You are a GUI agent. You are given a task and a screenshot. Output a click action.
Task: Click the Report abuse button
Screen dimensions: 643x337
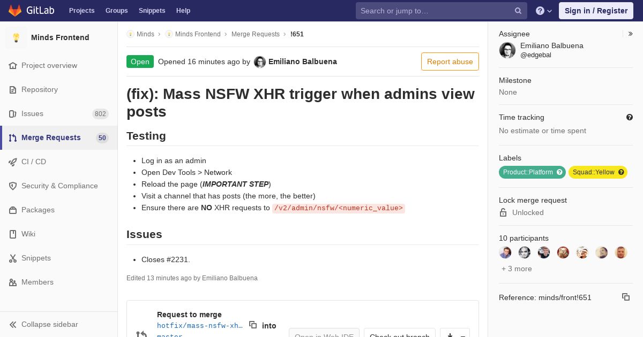click(450, 62)
